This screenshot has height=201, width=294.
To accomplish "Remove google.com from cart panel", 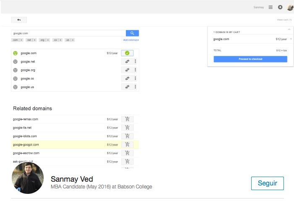I will [291, 39].
